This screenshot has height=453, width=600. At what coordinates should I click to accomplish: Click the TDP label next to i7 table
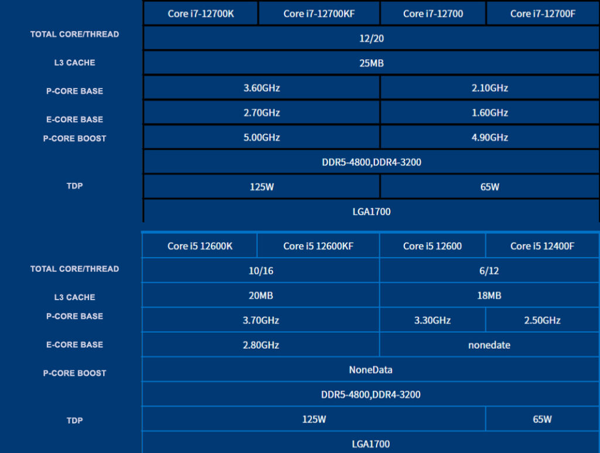click(x=74, y=186)
